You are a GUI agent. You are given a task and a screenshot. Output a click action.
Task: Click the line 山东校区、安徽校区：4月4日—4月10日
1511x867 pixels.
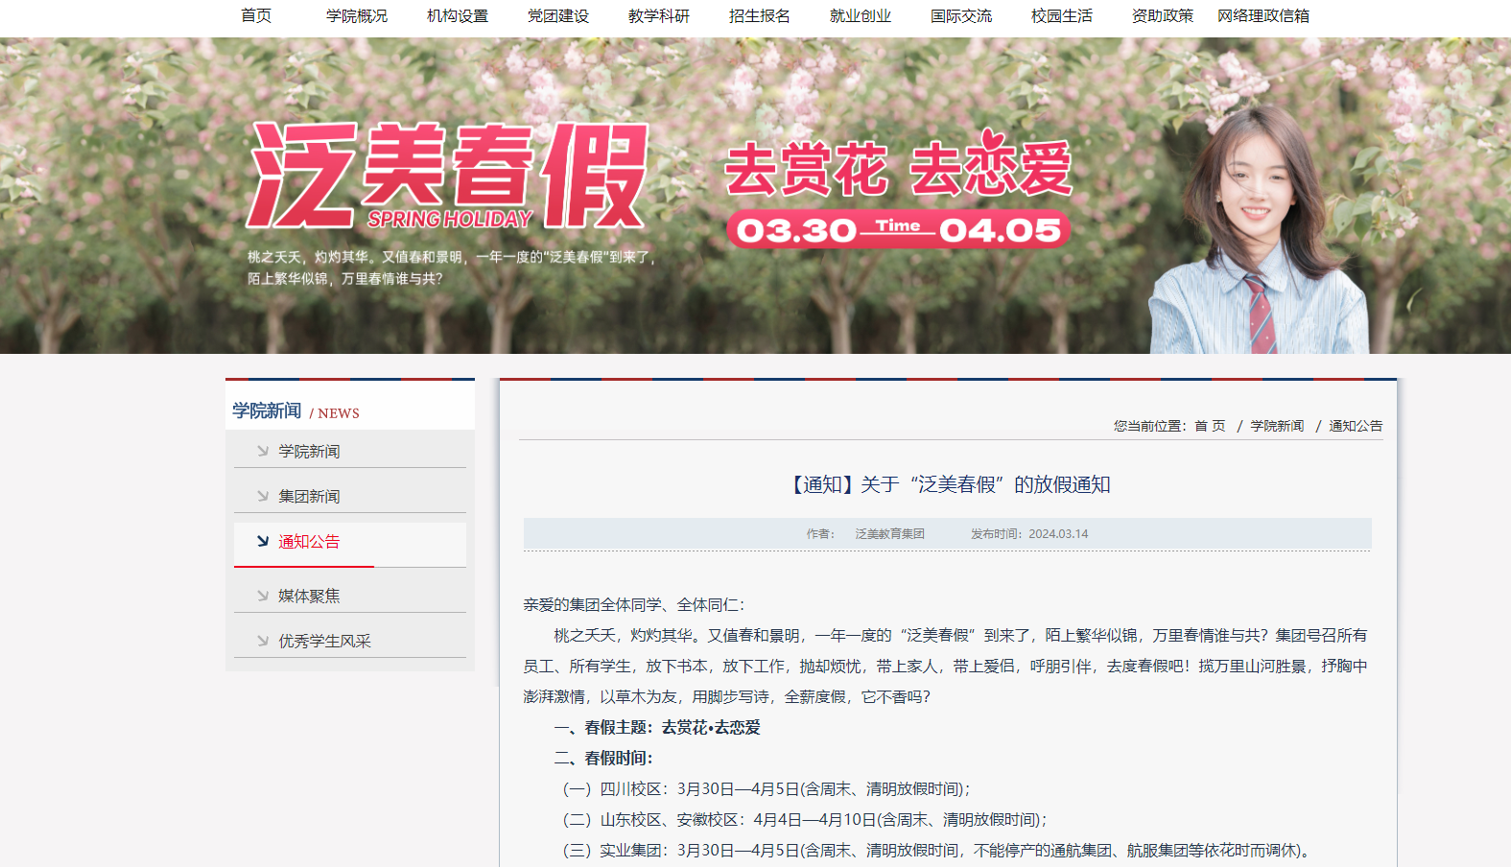pyautogui.click(x=805, y=819)
